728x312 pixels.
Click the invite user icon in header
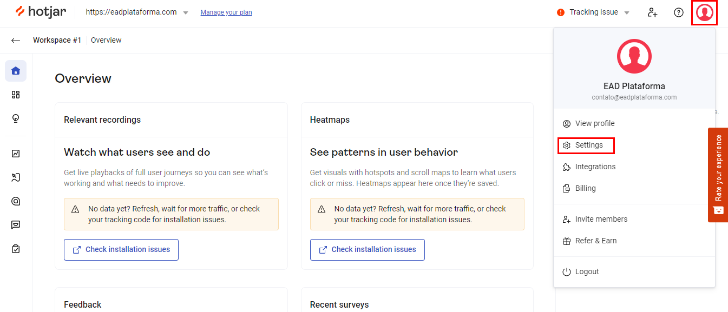tap(653, 12)
